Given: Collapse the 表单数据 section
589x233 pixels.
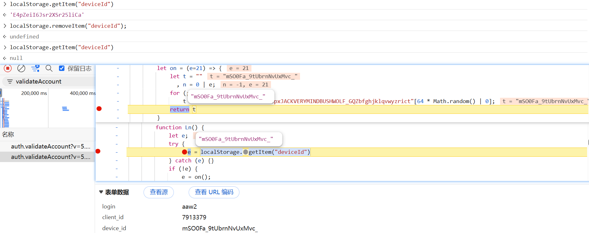Looking at the screenshot, I should [x=101, y=192].
